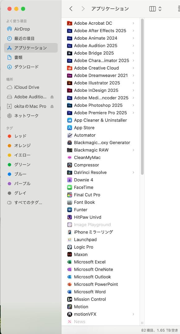This screenshot has height=334, width=180.
Task: Select the パープル tag
Action: (31, 184)
